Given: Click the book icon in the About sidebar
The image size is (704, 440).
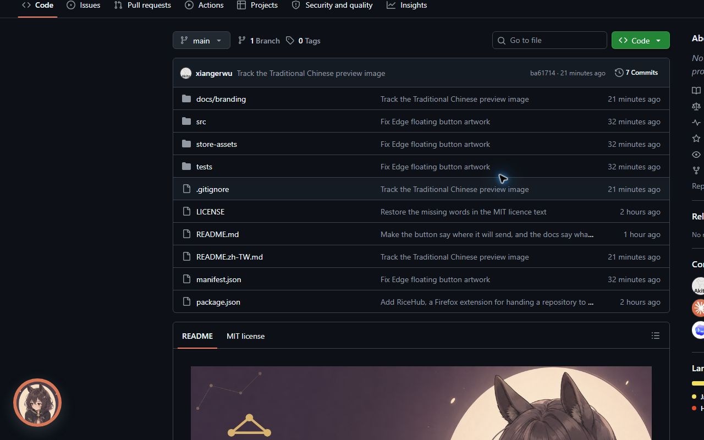Looking at the screenshot, I should (696, 91).
